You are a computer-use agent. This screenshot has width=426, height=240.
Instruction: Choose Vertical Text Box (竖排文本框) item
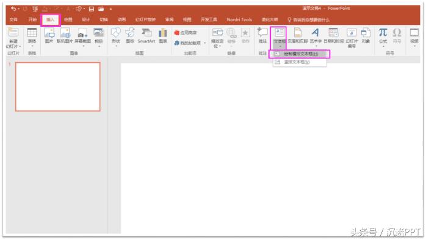coord(300,62)
